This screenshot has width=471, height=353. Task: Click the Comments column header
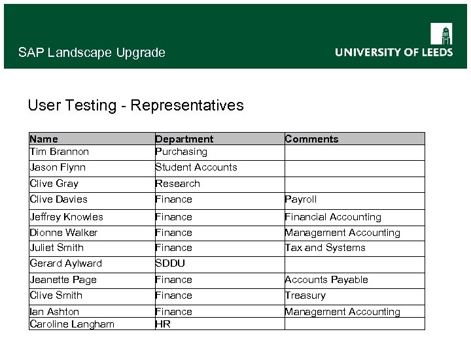click(x=311, y=139)
